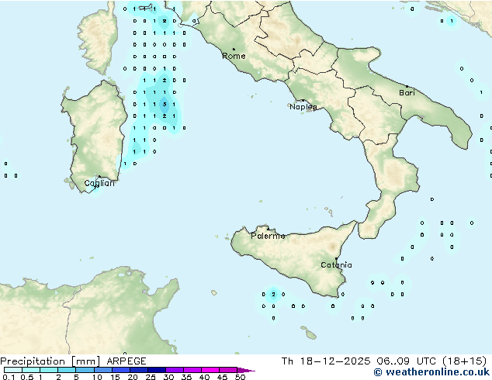Open the weatheronline.co.uk link

coord(431,372)
